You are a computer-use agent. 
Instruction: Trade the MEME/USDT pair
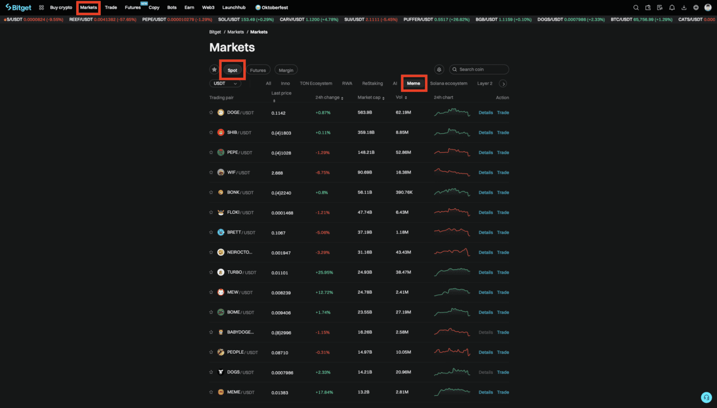point(503,392)
